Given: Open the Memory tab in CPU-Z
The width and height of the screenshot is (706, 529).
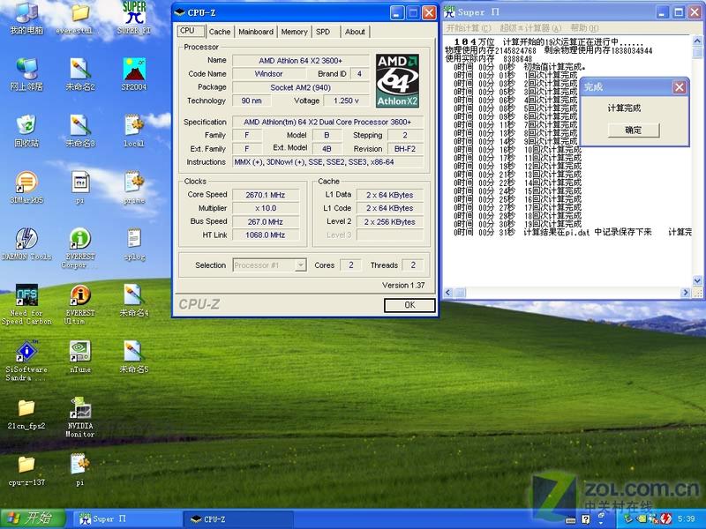Looking at the screenshot, I should [294, 32].
